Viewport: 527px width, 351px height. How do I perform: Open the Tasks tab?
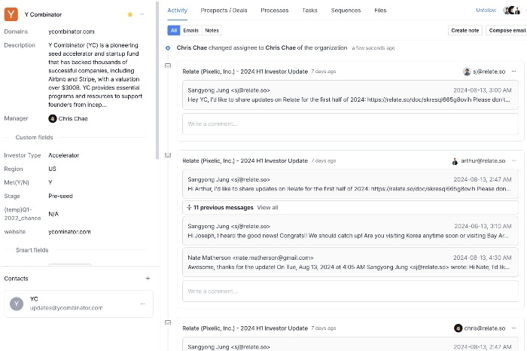coord(309,11)
